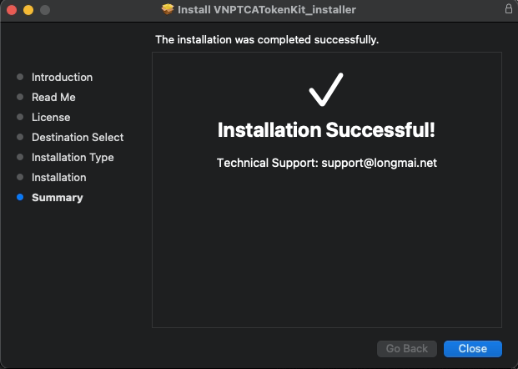Click the Installation Successful! heading
The height and width of the screenshot is (369, 518).
pos(326,130)
